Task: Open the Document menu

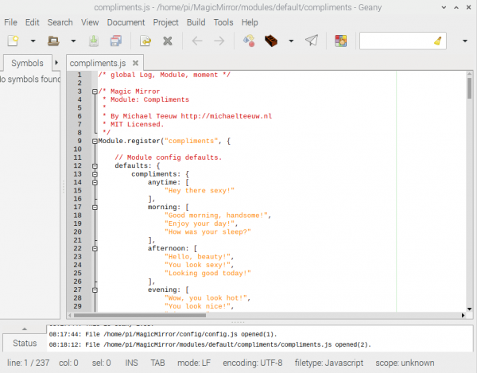Action: click(x=126, y=22)
